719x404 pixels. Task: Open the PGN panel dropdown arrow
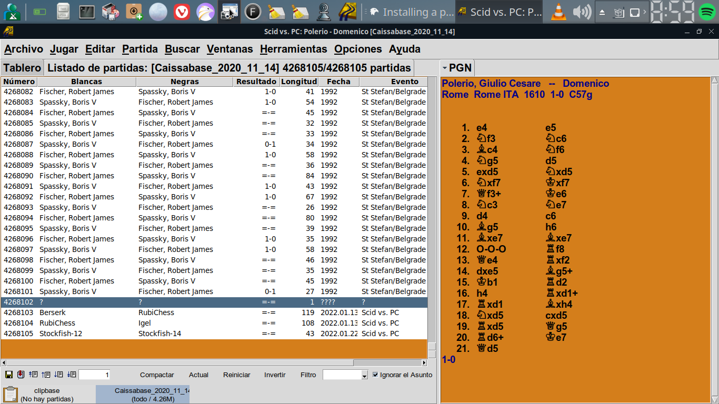444,68
